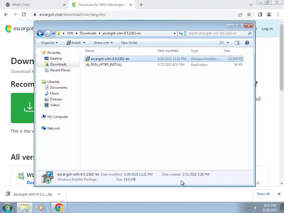Reload the Chrome page
284x213 pixels.
[24, 14]
